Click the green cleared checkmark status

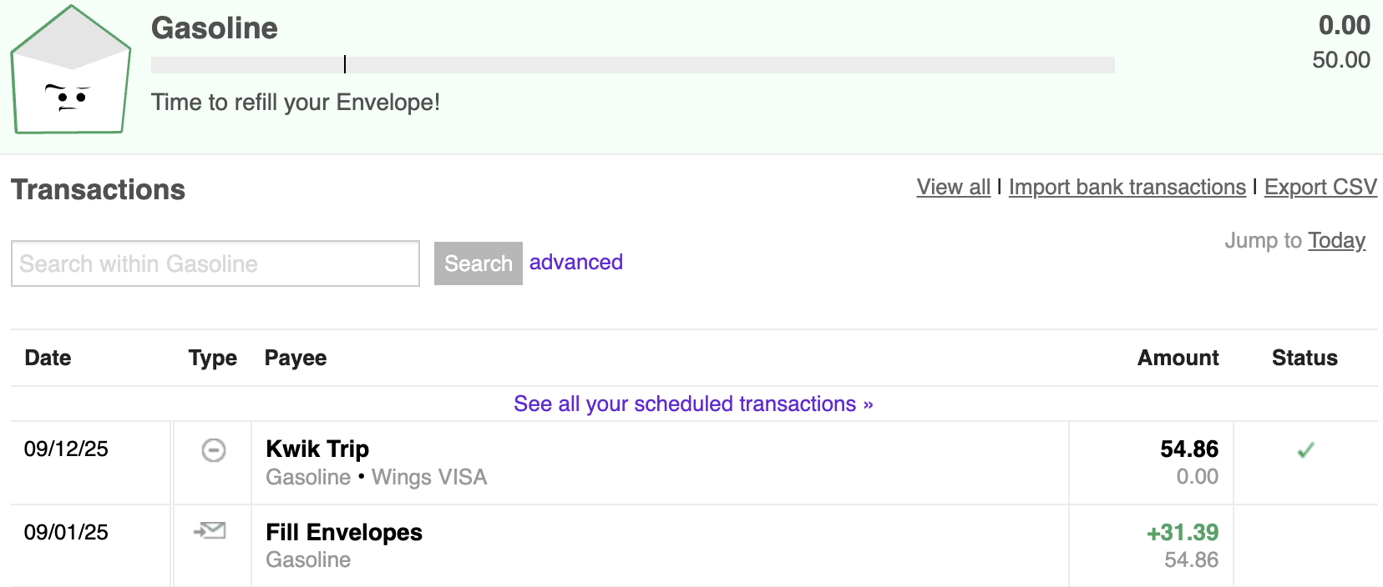coord(1305,450)
